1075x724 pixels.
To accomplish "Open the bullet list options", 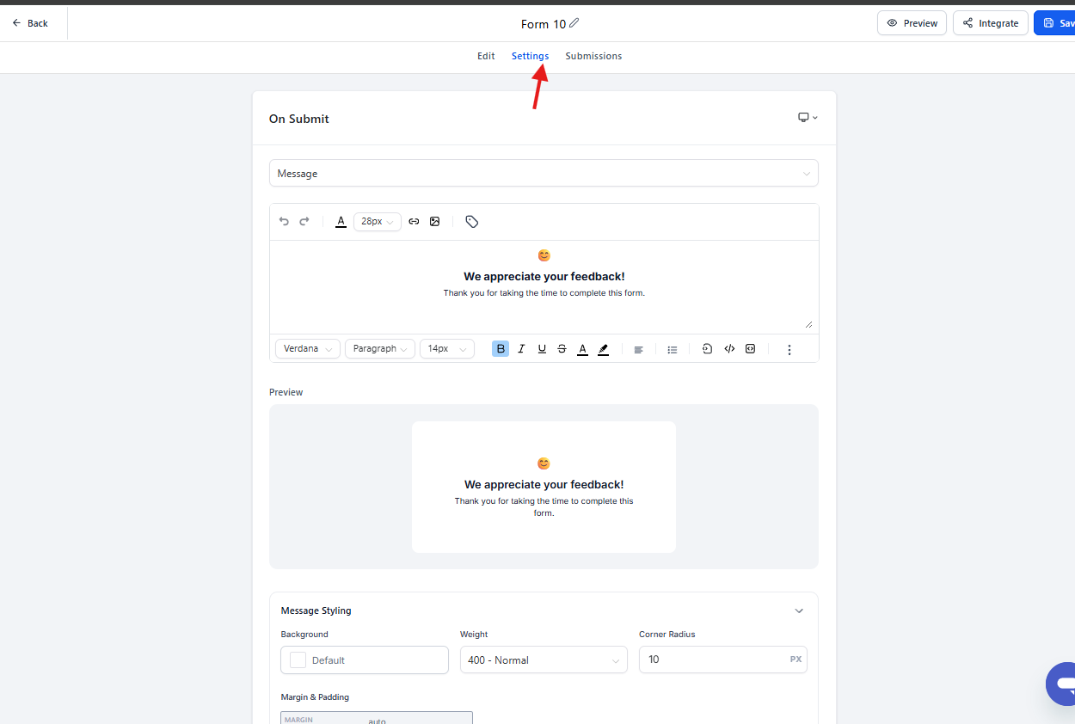I will coord(673,349).
